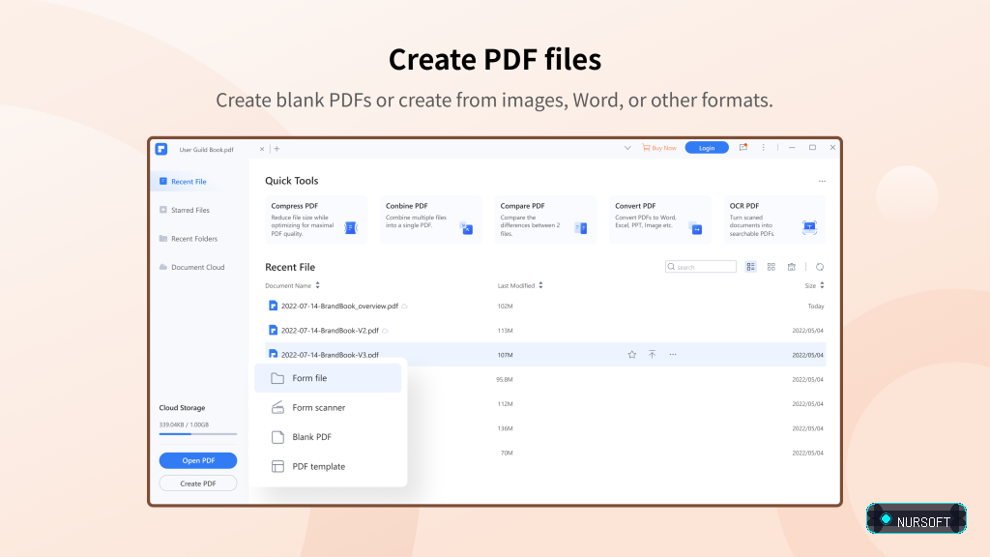Open a new tab with plus icon
Image resolution: width=990 pixels, height=557 pixels.
(x=277, y=149)
